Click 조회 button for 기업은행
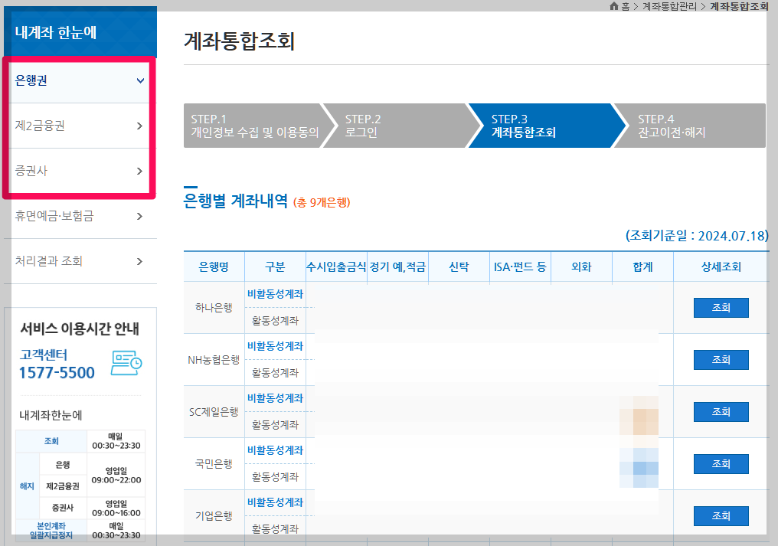Screen dimensions: 778x546 click(x=721, y=515)
